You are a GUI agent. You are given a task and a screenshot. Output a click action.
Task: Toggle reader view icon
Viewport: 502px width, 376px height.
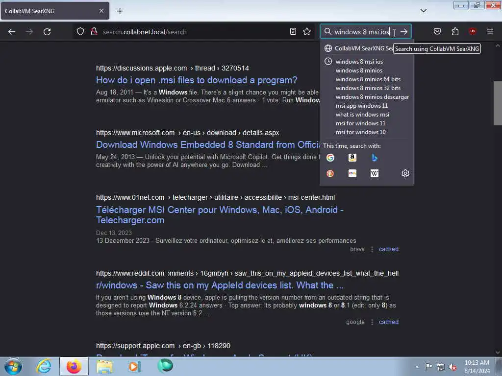click(293, 31)
